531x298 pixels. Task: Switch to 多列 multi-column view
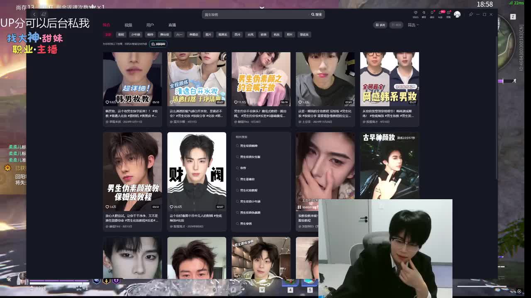[380, 25]
